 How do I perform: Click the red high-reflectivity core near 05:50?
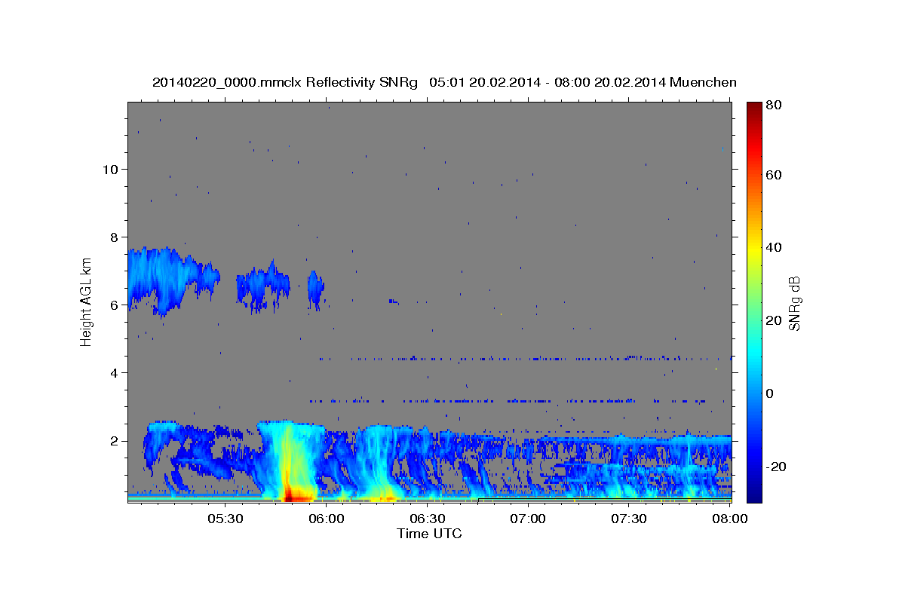290,494
